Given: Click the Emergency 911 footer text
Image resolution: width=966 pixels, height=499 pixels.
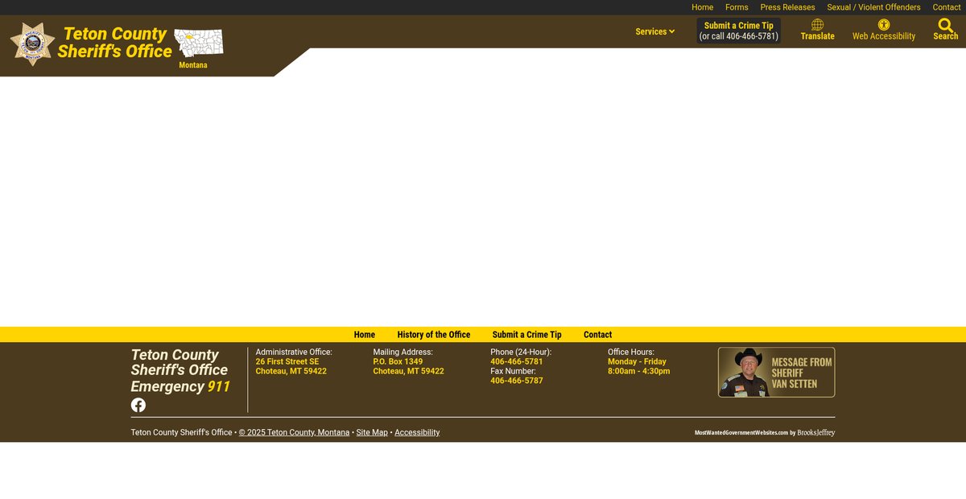Looking at the screenshot, I should click(180, 386).
